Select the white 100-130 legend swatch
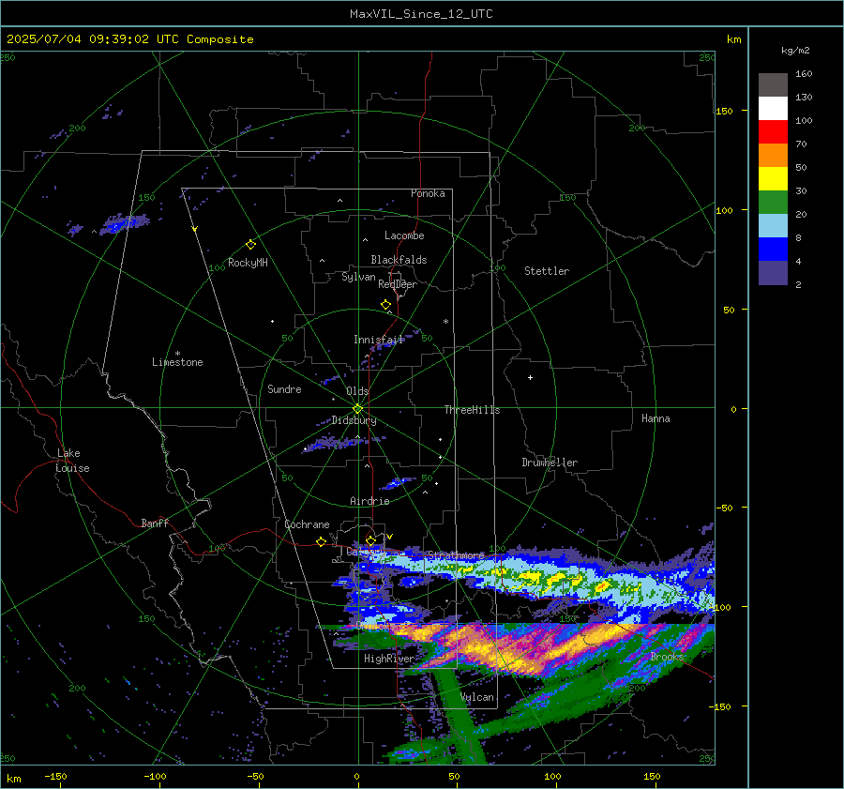The image size is (844, 789). coord(773,108)
